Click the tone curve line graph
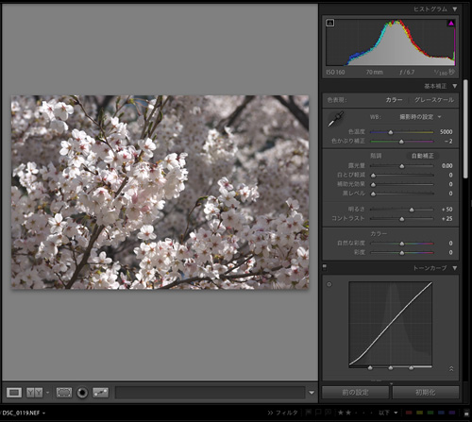The height and width of the screenshot is (422, 472). tap(391, 324)
